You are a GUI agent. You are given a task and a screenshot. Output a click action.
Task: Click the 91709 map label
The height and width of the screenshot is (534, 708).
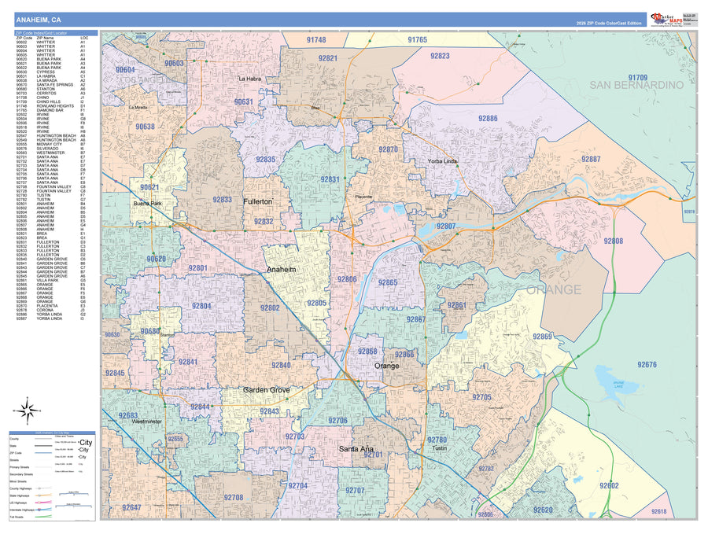(637, 78)
